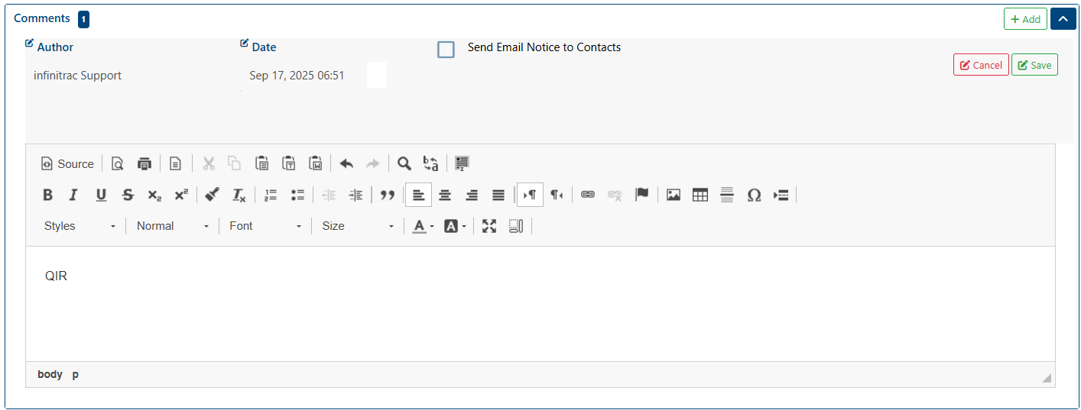Insert a numbered list
This screenshot has height=410, width=1081.
271,195
